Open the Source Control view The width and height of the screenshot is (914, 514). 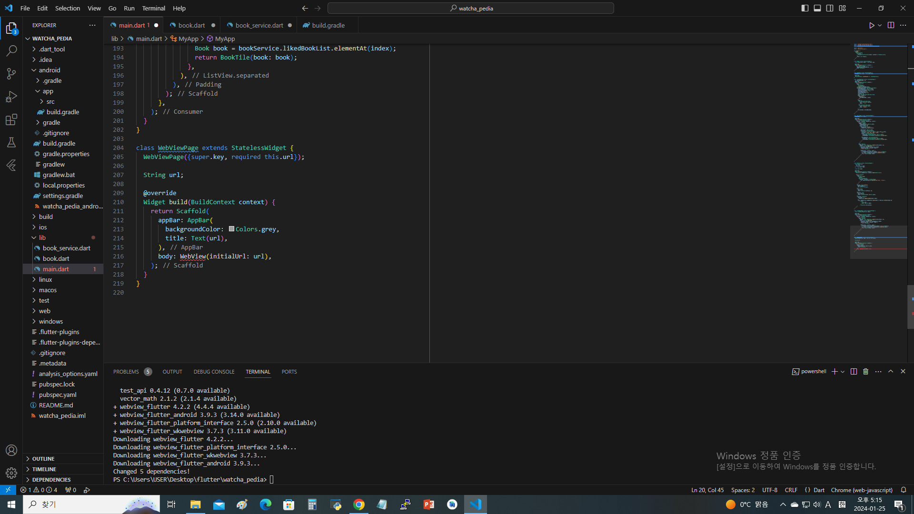click(x=11, y=73)
